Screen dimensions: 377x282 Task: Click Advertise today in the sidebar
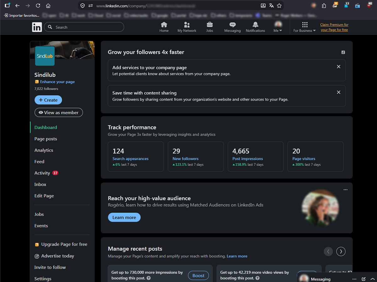click(54, 256)
